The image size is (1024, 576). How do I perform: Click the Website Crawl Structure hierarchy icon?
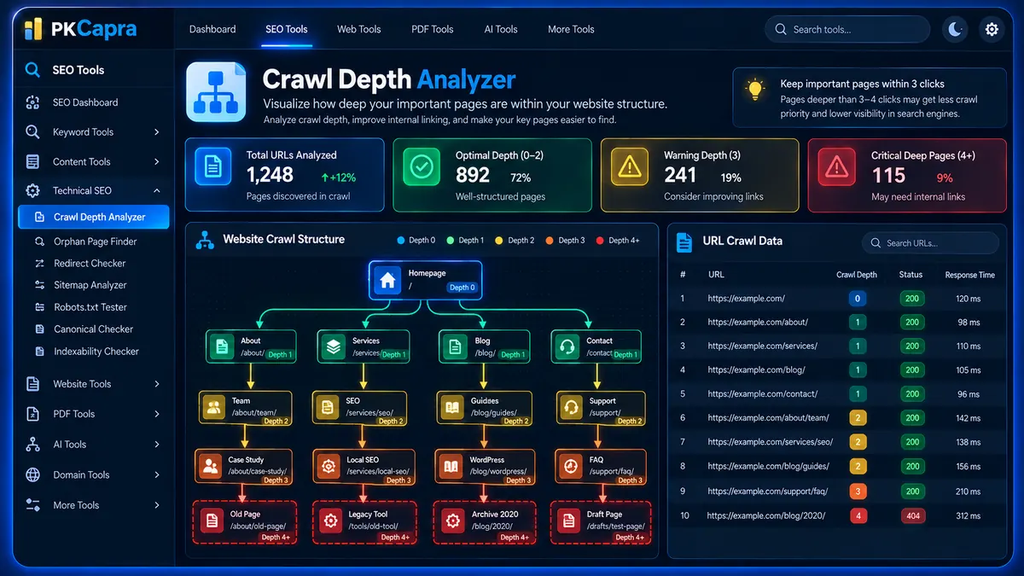click(205, 240)
